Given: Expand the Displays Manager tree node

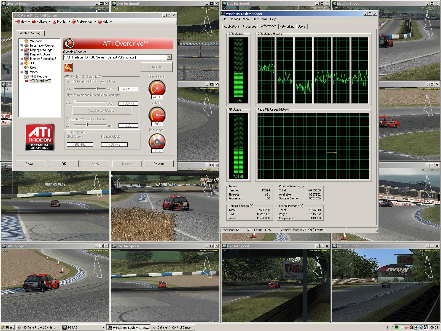Looking at the screenshot, I should [x=21, y=50].
